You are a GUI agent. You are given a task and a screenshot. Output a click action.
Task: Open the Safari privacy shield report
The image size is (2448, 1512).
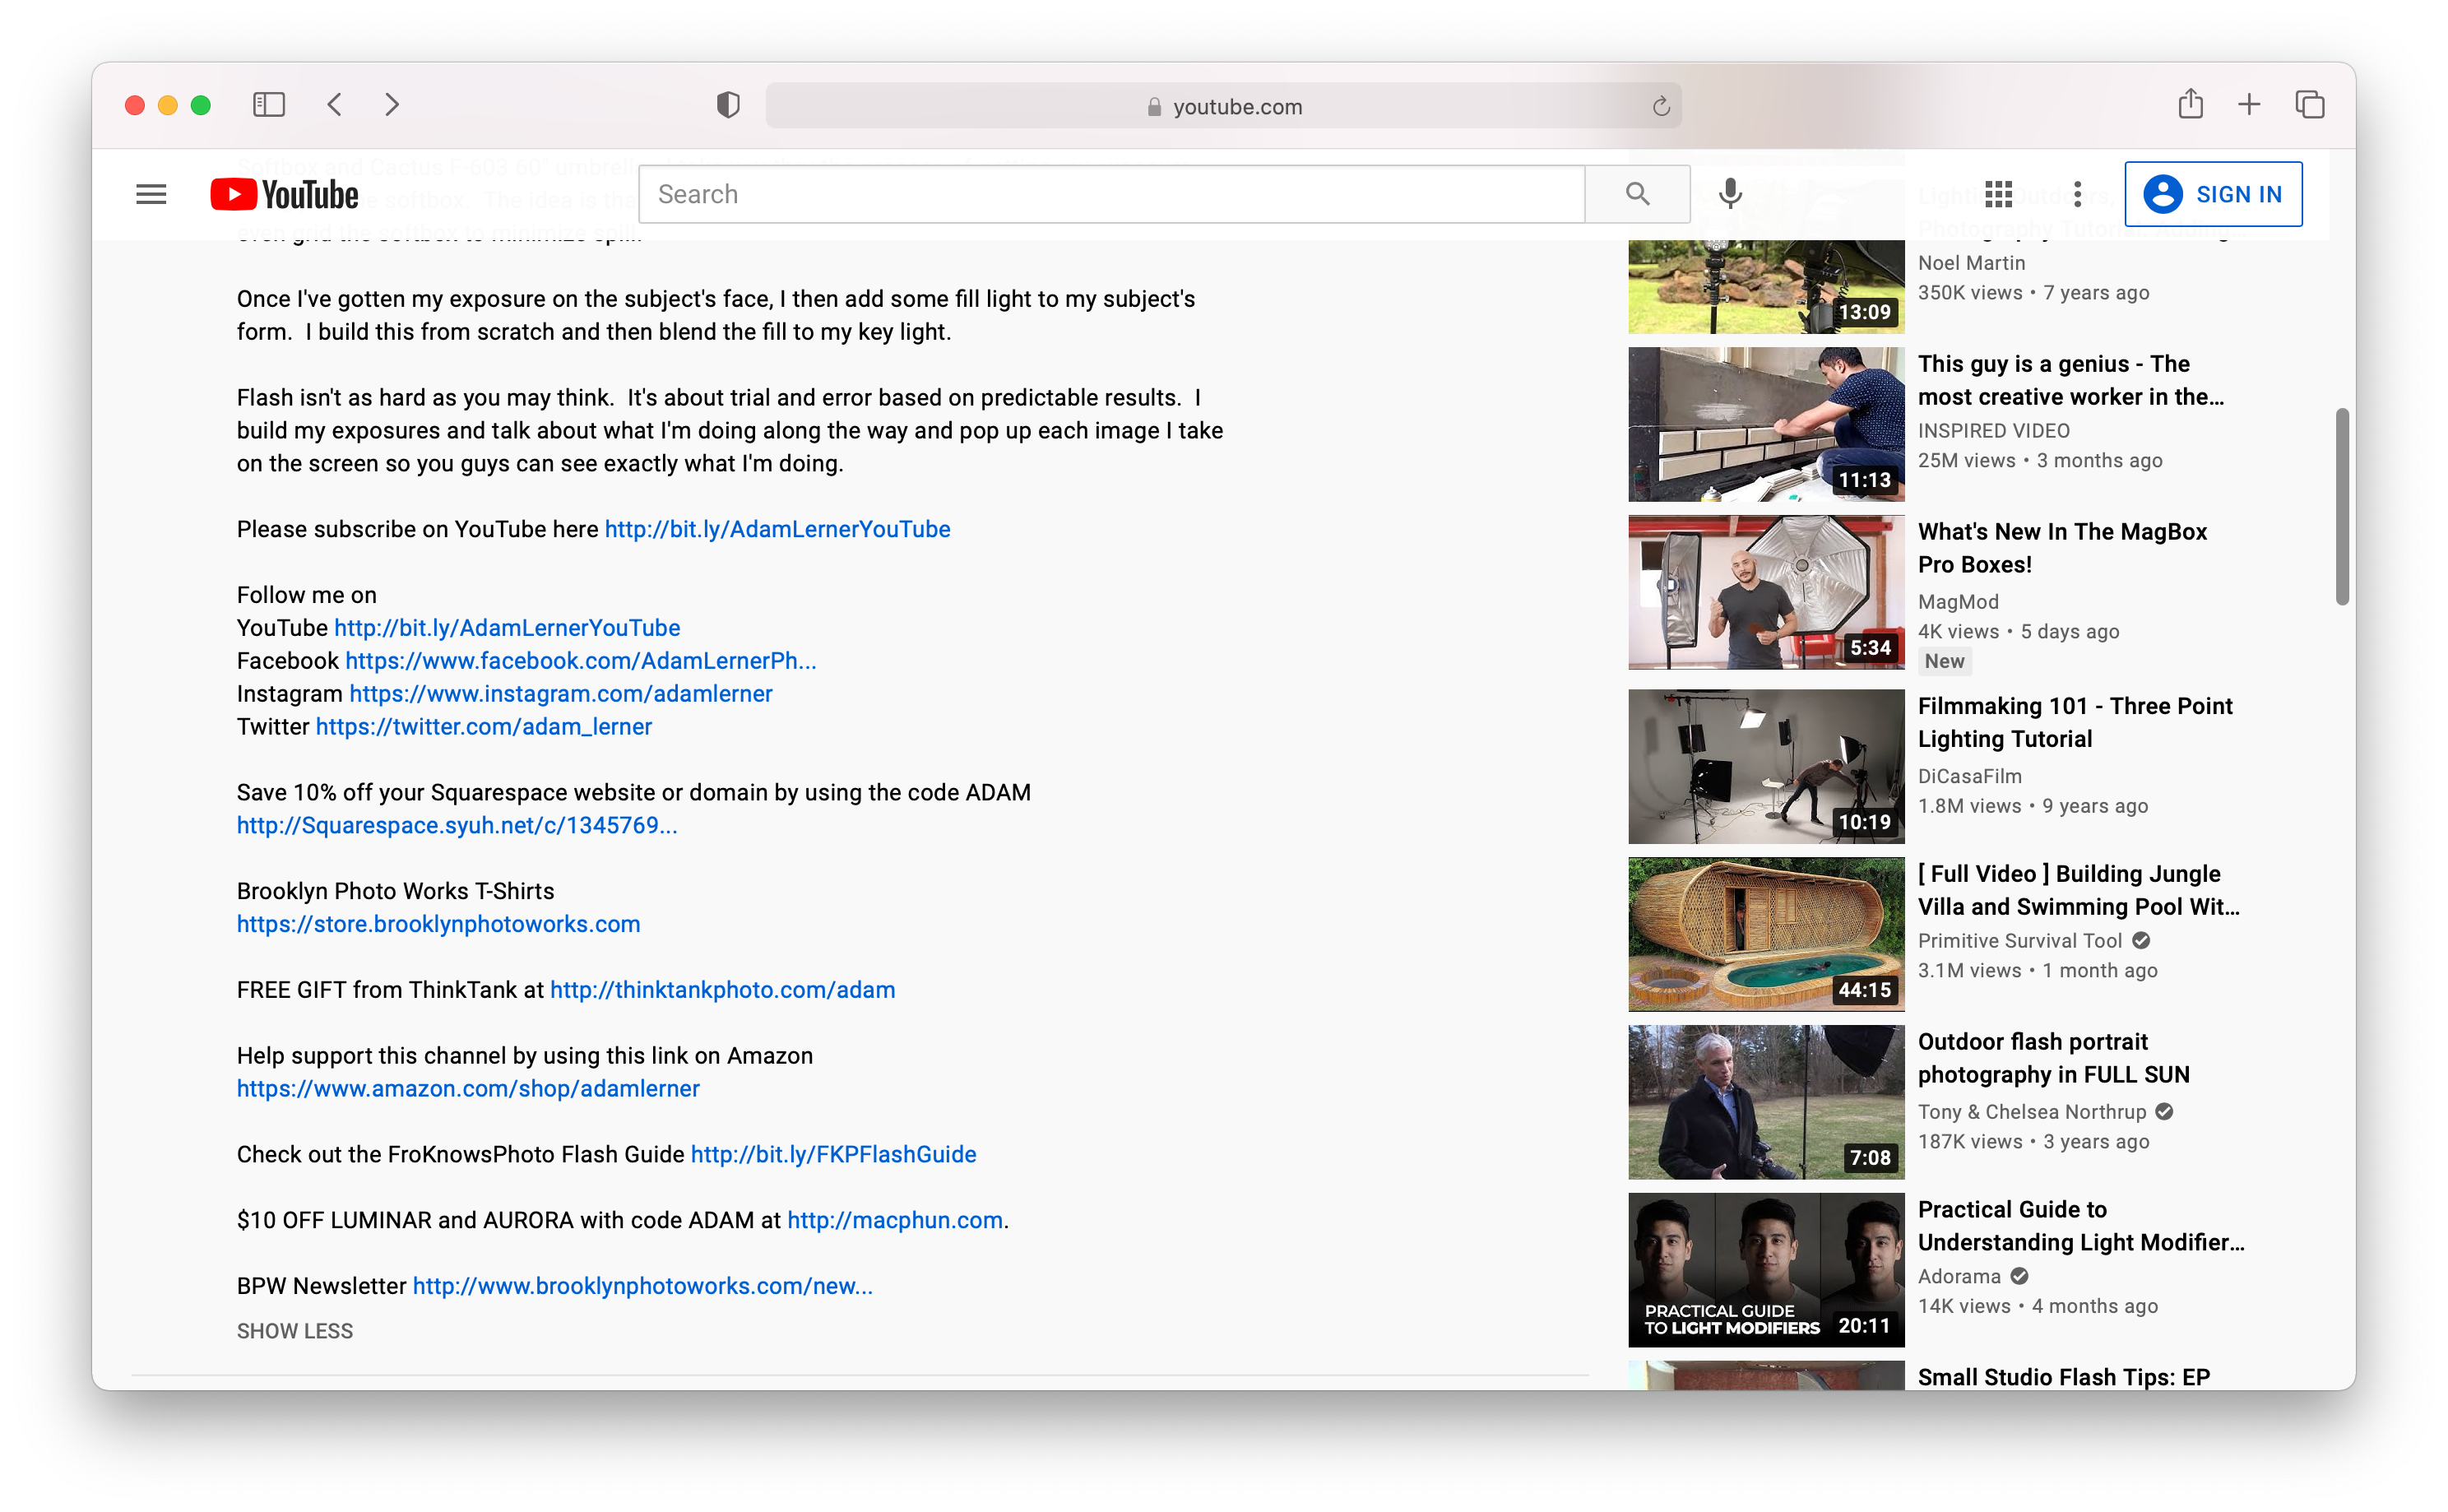(728, 105)
